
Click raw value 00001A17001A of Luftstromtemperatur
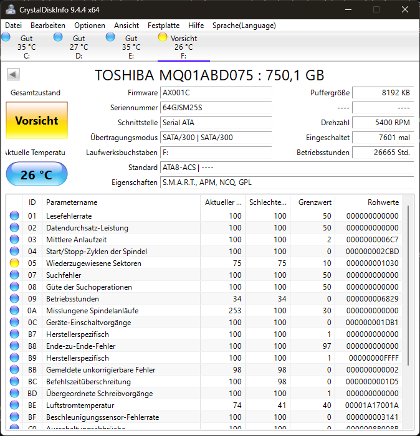tap(372, 405)
